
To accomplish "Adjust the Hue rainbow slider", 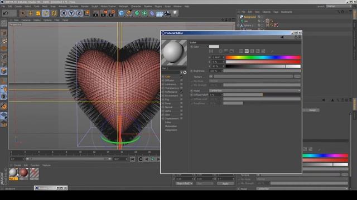I will (263, 57).
